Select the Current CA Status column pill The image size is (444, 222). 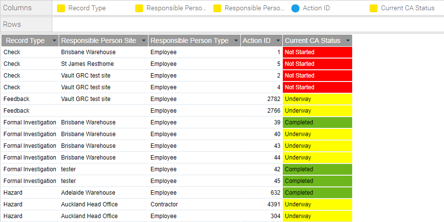coord(402,8)
